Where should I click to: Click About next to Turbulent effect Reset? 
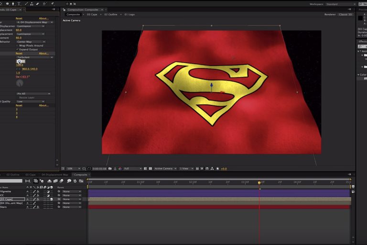(x=44, y=54)
